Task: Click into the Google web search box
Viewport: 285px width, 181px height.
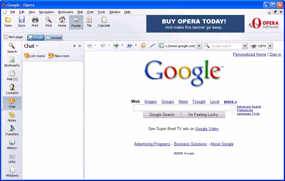Action: click(184, 108)
